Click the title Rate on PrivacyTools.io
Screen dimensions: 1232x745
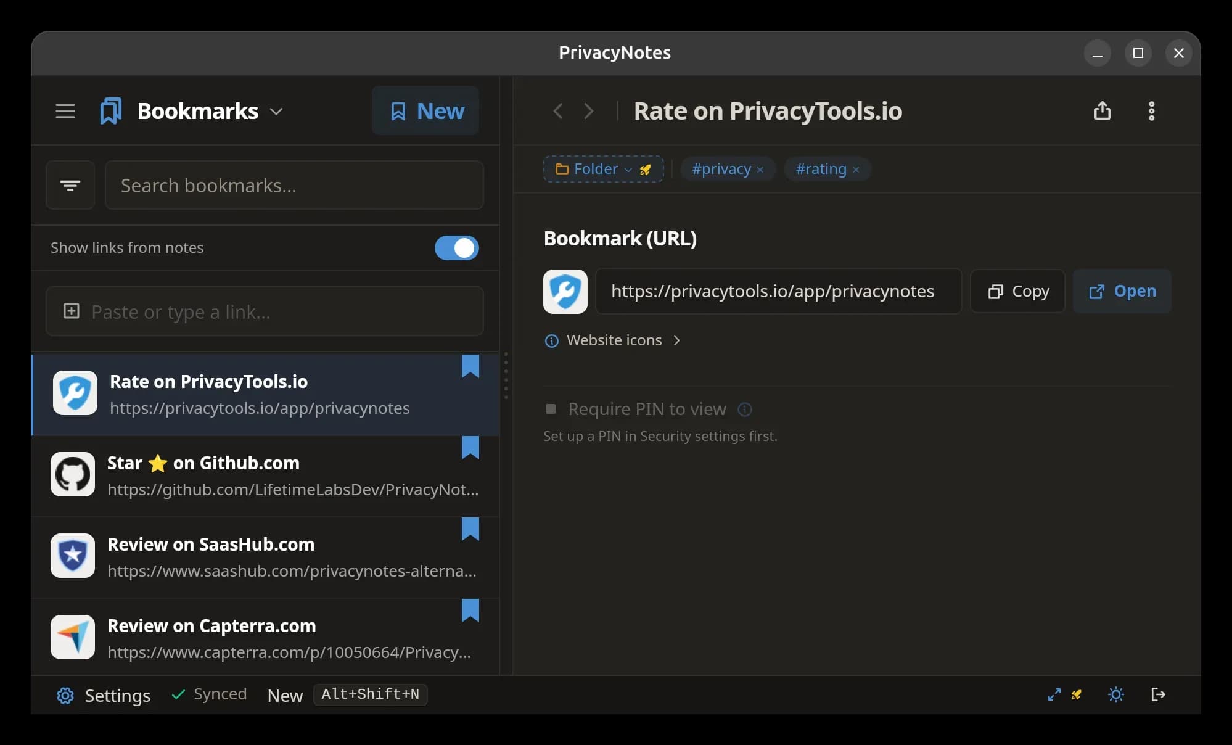768,111
